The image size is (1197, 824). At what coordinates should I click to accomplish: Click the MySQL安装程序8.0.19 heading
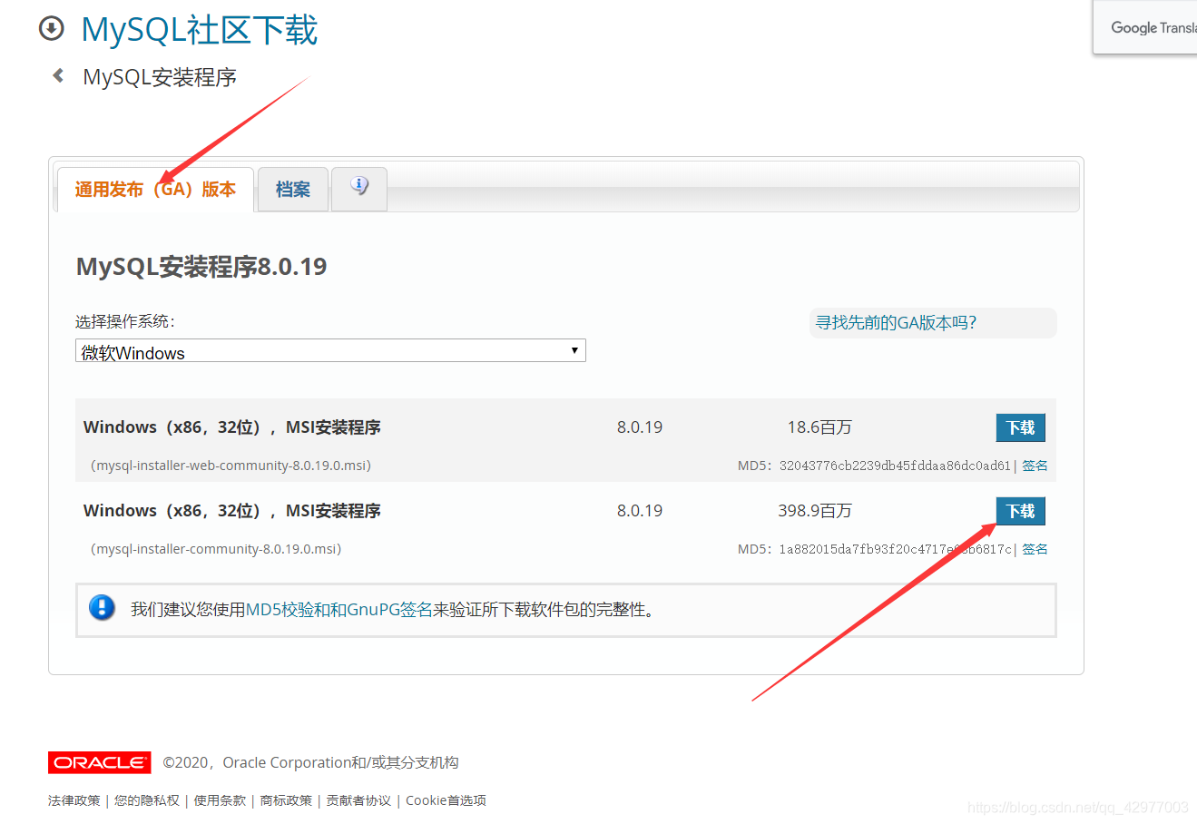point(201,267)
